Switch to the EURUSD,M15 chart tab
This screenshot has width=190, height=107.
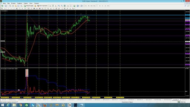(x=88, y=100)
